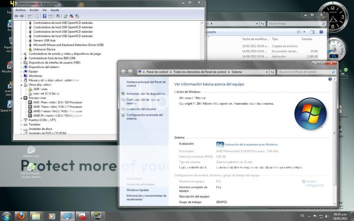Expand Unidades de disco node
This screenshot has width=354, height=221.
[x=21, y=129]
